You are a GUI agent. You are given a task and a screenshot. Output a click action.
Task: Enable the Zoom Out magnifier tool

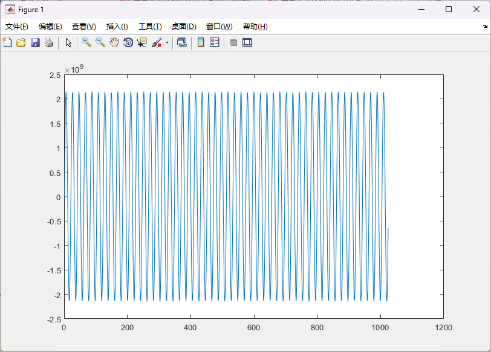tap(100, 42)
